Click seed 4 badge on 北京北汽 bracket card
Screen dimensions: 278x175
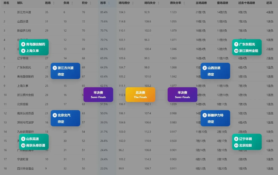click(x=55, y=115)
